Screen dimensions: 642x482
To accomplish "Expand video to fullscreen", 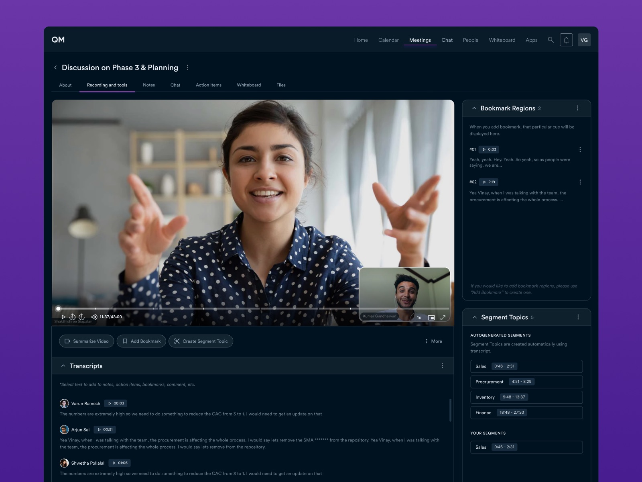I will pos(443,318).
